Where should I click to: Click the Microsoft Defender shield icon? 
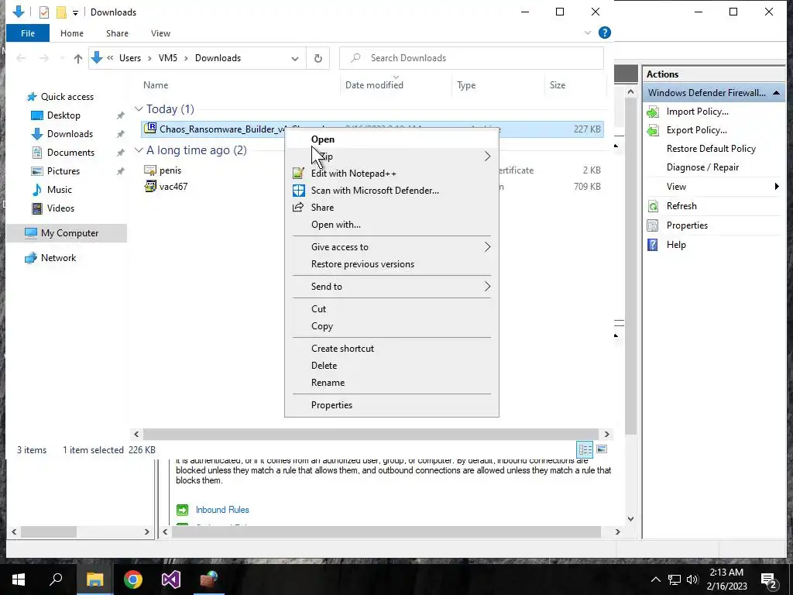tap(298, 191)
